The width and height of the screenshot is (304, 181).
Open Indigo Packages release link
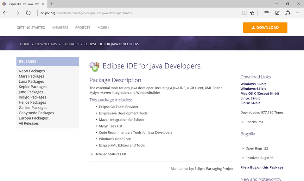pyautogui.click(x=32, y=97)
